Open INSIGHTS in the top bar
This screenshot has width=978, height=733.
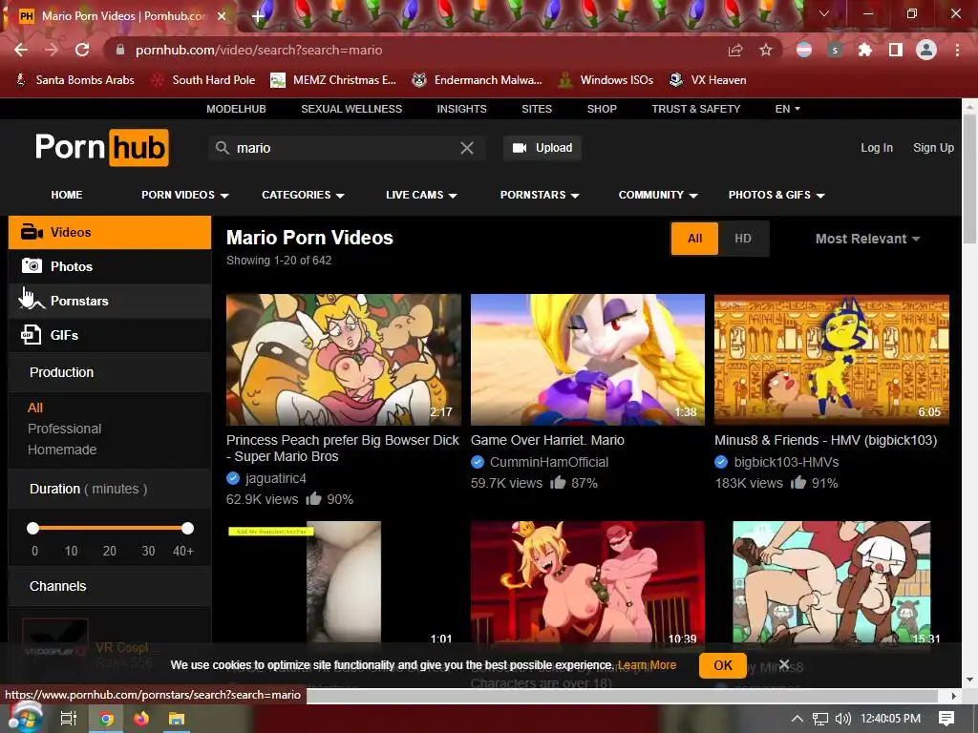pos(461,109)
